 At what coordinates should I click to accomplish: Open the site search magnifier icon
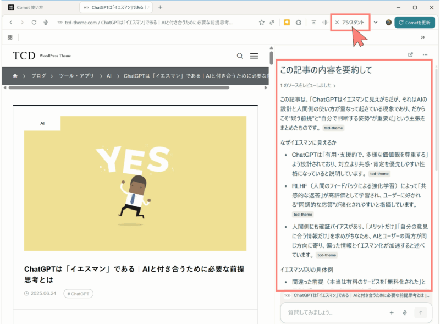[240, 56]
